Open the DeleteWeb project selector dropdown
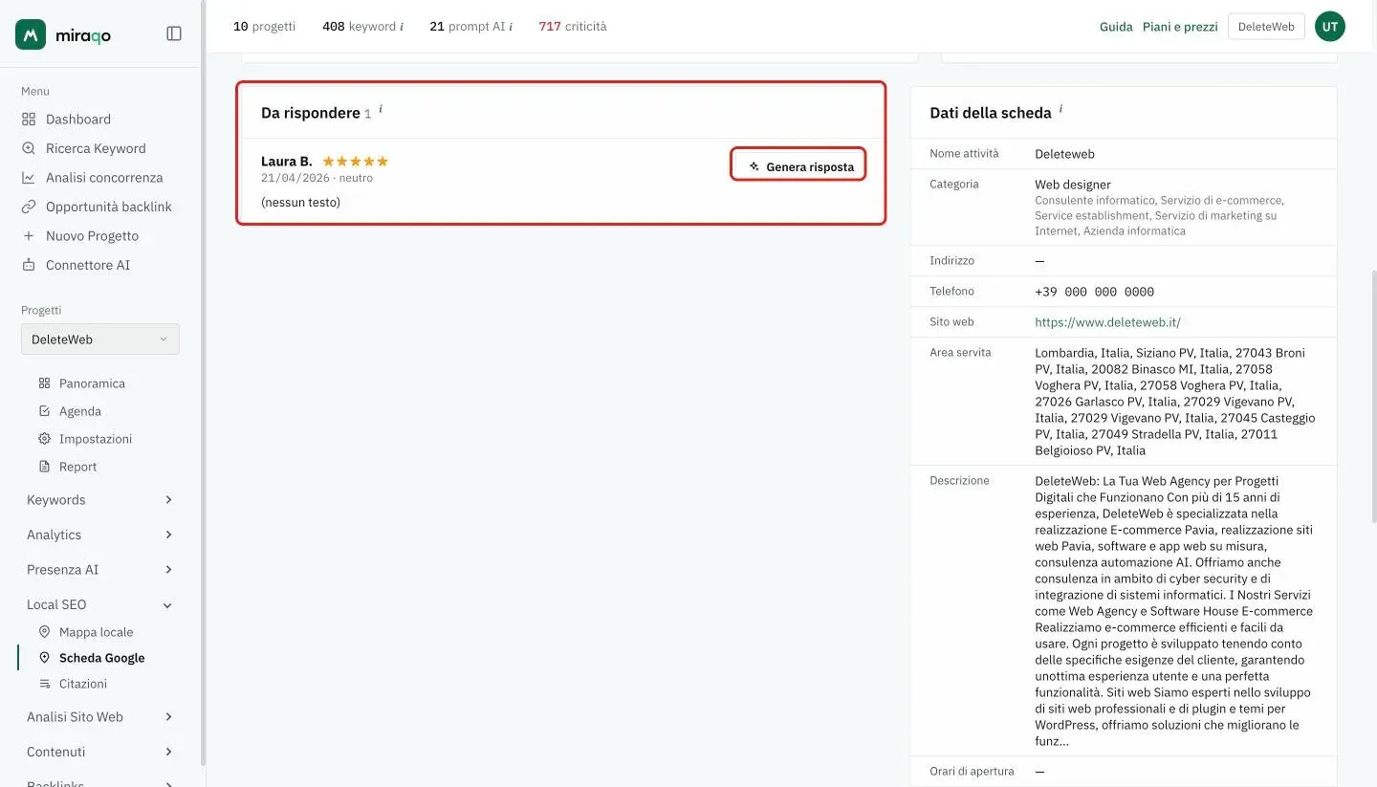This screenshot has height=787, width=1377. 100,339
